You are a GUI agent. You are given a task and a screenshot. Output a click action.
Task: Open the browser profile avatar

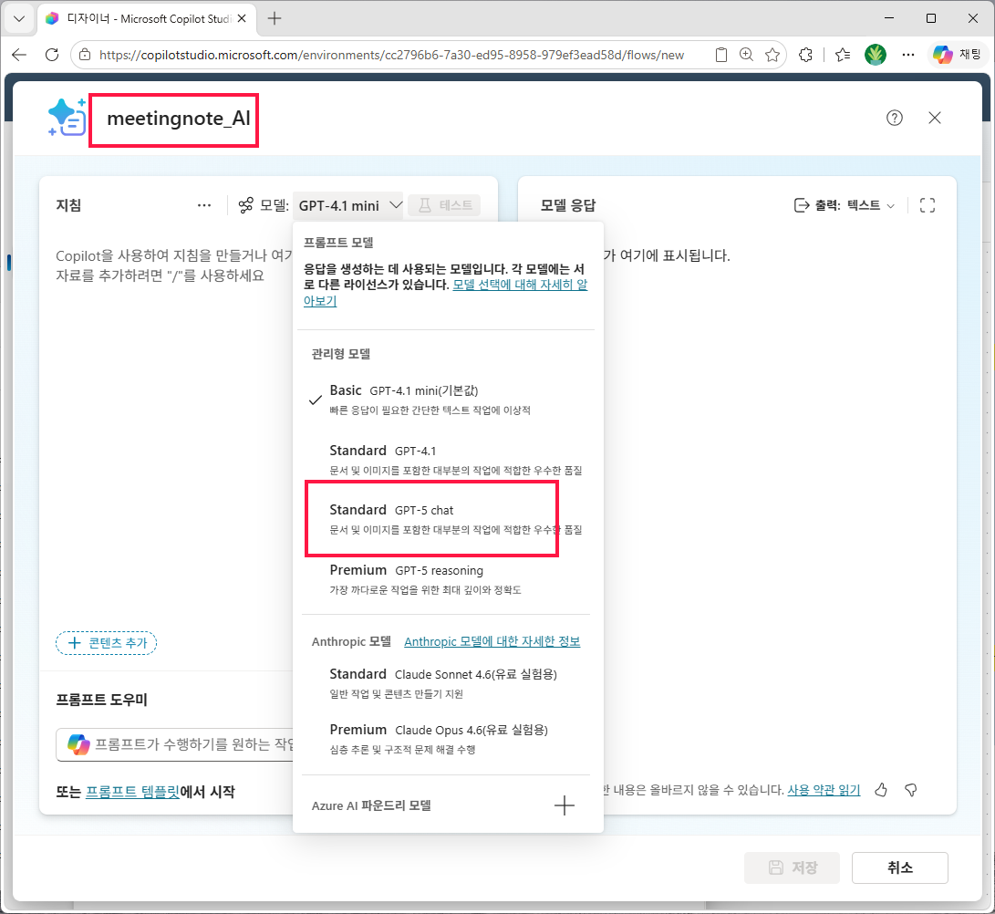pyautogui.click(x=875, y=55)
